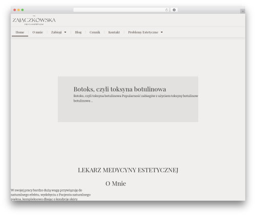The width and height of the screenshot is (256, 216).
Task: Open the Zabiegi menu item
Action: coord(56,32)
